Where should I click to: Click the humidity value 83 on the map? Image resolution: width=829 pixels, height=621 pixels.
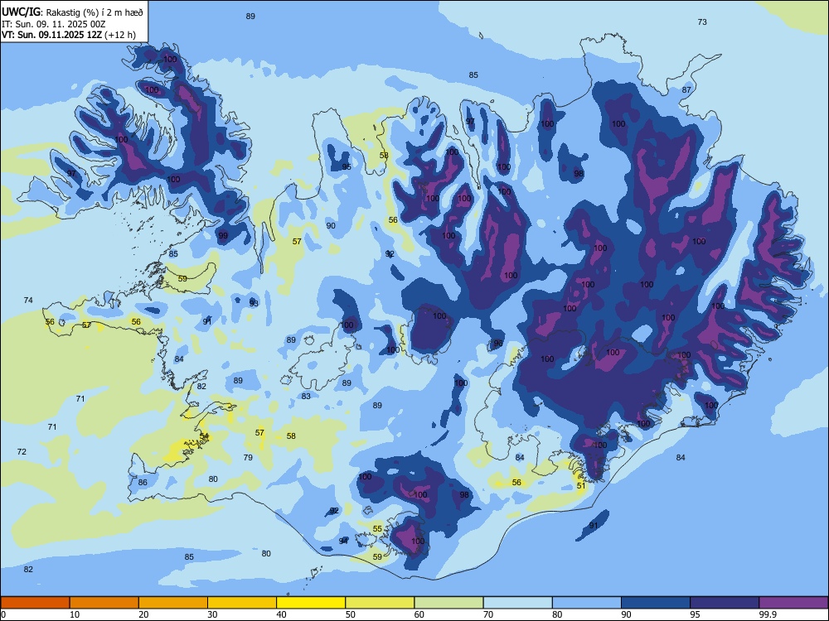pos(306,396)
